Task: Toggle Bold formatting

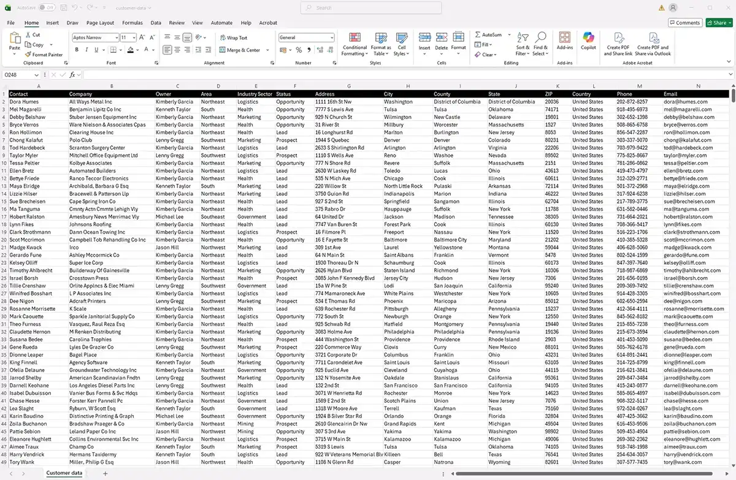Action: [77, 50]
